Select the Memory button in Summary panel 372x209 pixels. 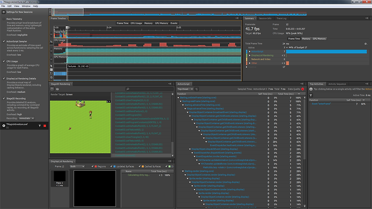[x=306, y=39]
